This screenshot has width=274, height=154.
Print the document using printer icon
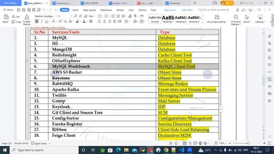pyautogui.click(x=34, y=10)
